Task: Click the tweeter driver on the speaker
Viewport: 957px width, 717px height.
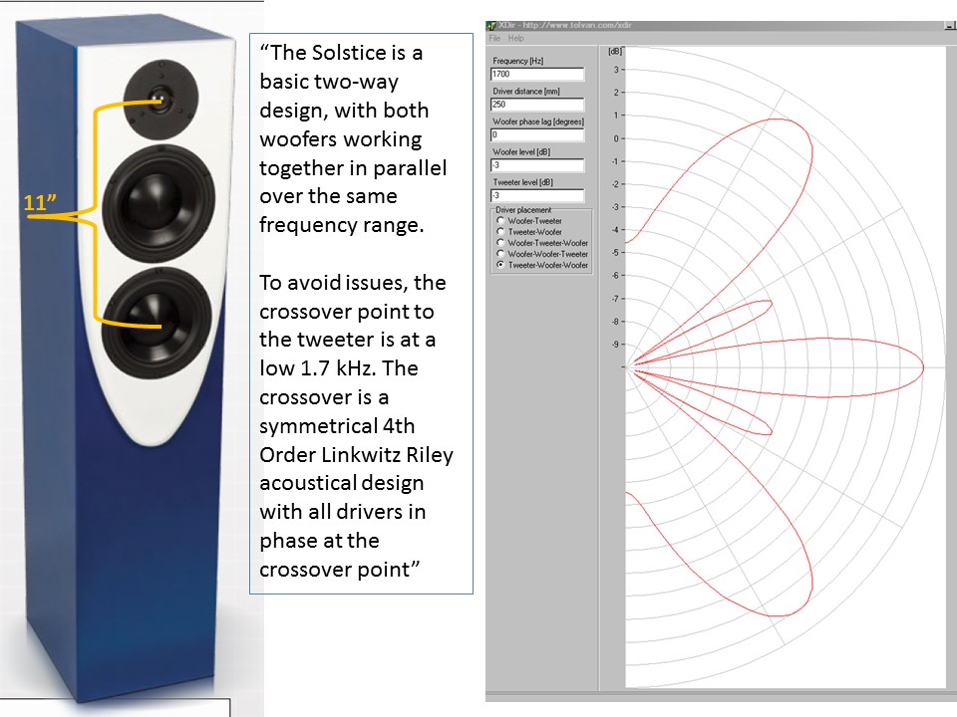Action: coord(161,99)
